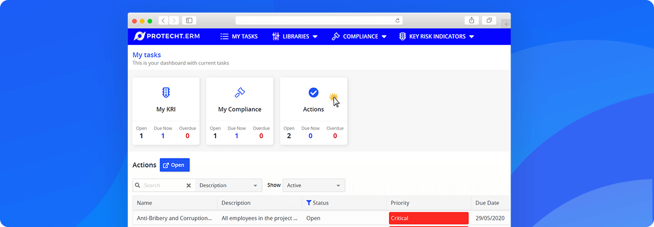
Task: Click the Key Risk Indicators traffic light icon
Action: tap(403, 36)
